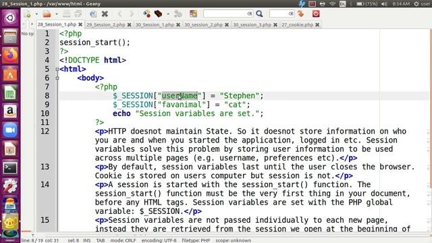Open the Amazon launcher icon

pos(10,111)
